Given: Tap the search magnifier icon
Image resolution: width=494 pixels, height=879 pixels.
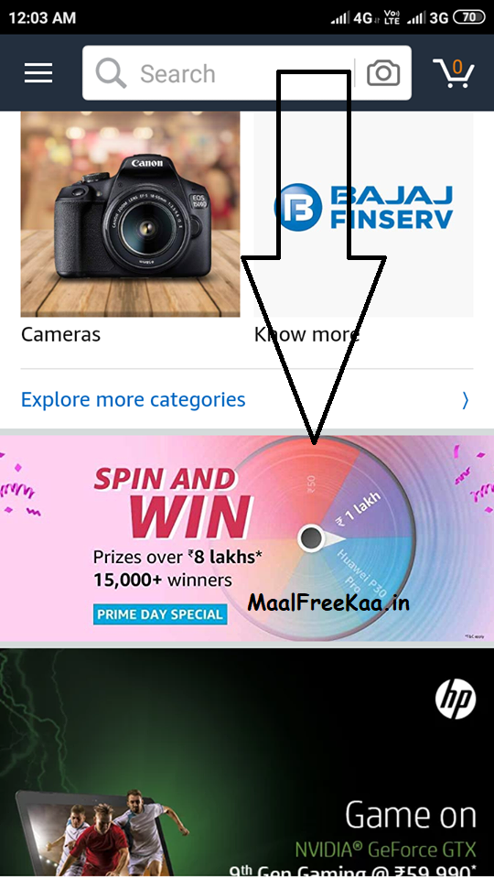Looking at the screenshot, I should [x=111, y=73].
